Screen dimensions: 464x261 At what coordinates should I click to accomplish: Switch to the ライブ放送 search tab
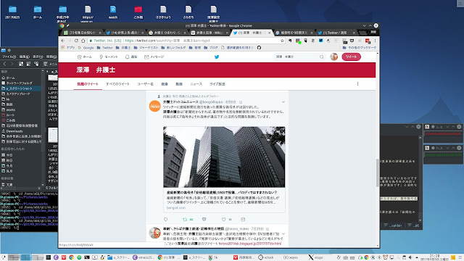click(x=217, y=84)
